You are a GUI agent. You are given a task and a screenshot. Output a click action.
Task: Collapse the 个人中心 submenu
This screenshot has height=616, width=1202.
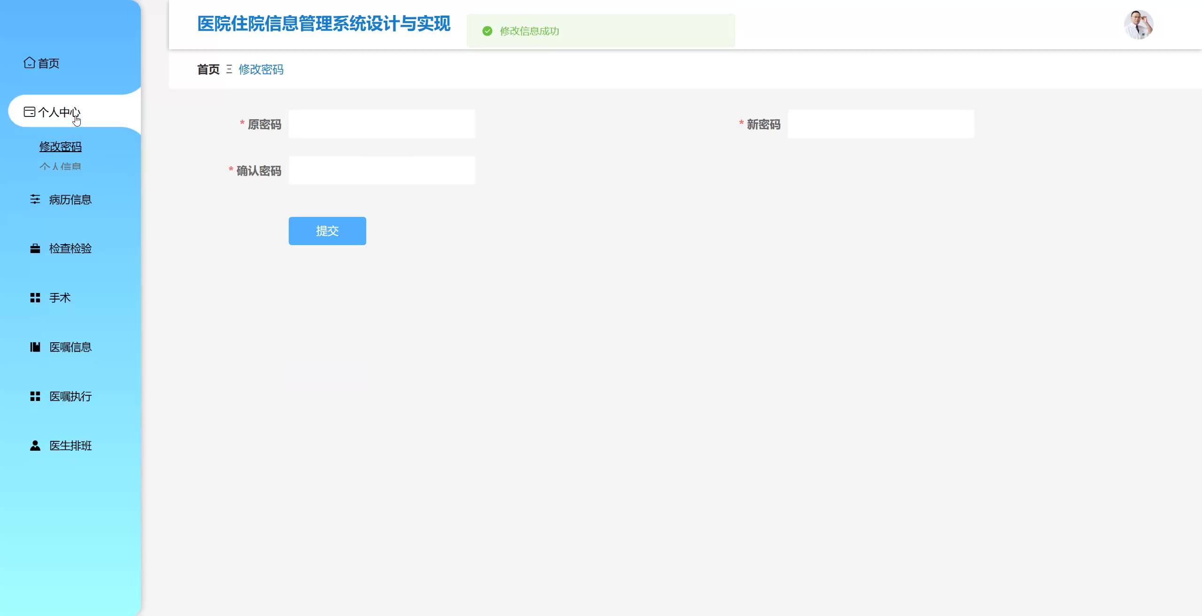click(59, 112)
